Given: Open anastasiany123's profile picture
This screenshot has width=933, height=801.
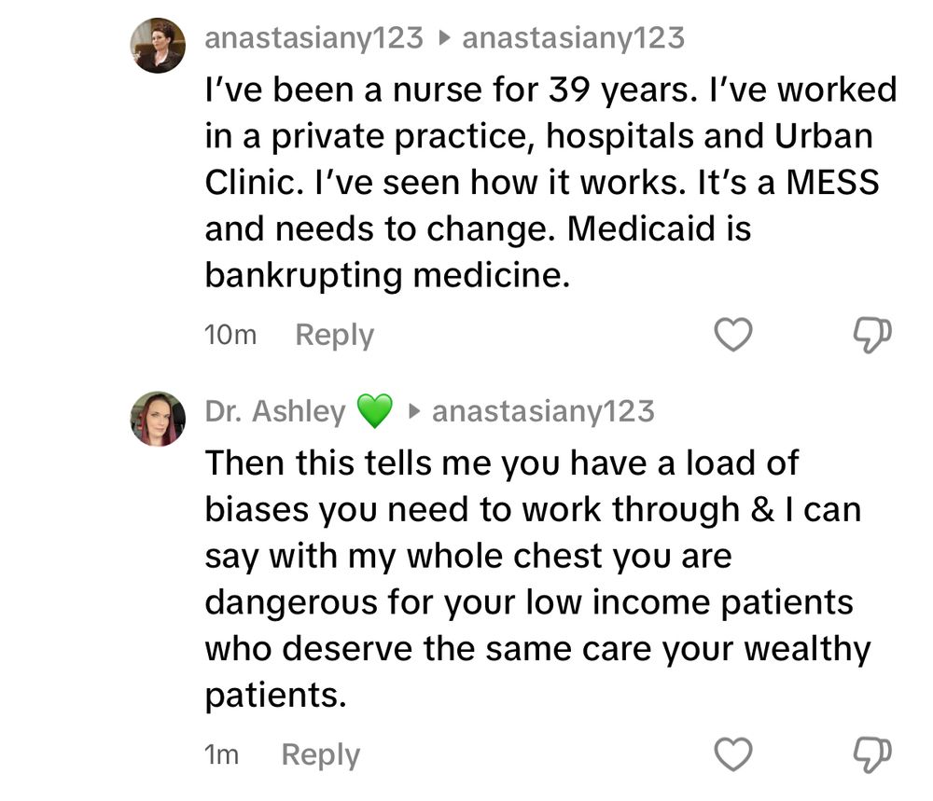Looking at the screenshot, I should coord(158,41).
